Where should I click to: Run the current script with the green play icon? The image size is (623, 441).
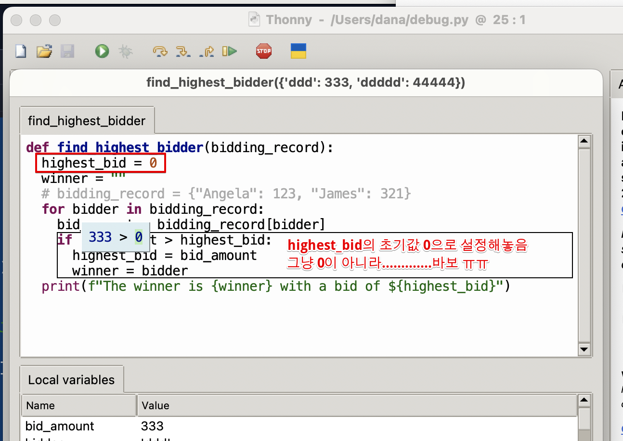tap(102, 51)
